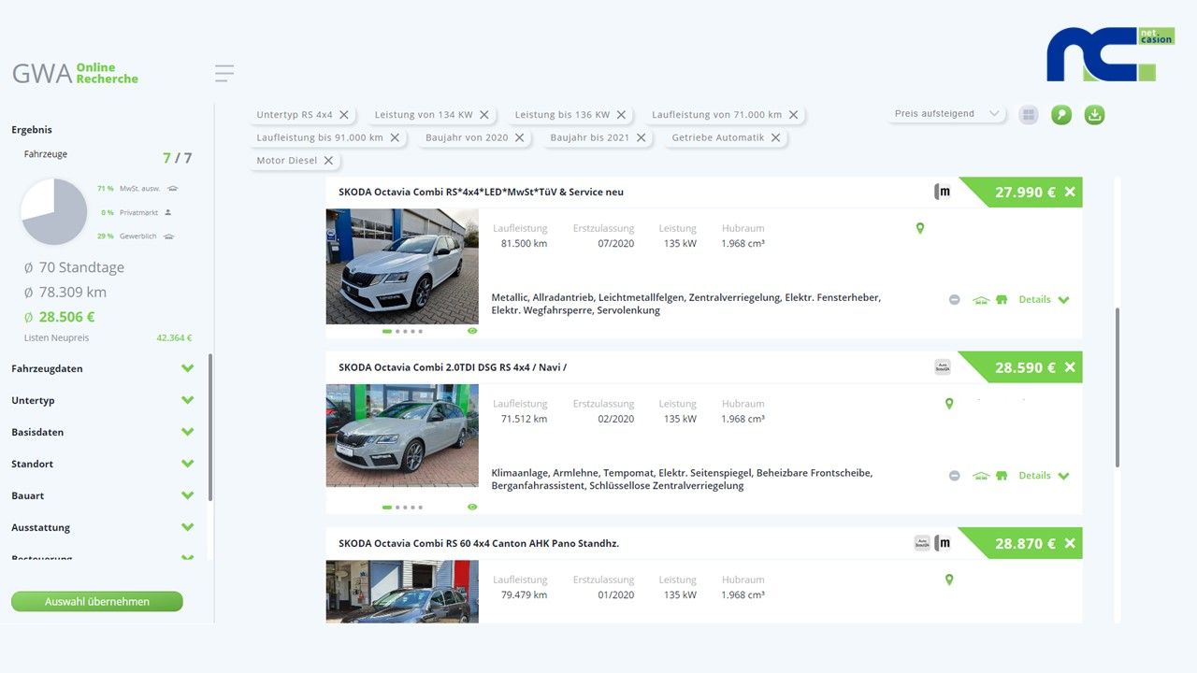Click the download results icon

pos(1094,115)
